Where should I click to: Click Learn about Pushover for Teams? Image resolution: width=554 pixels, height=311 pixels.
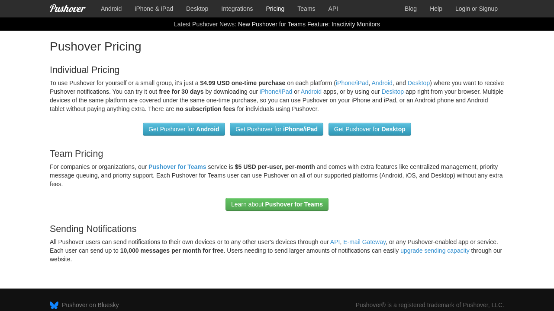click(277, 204)
